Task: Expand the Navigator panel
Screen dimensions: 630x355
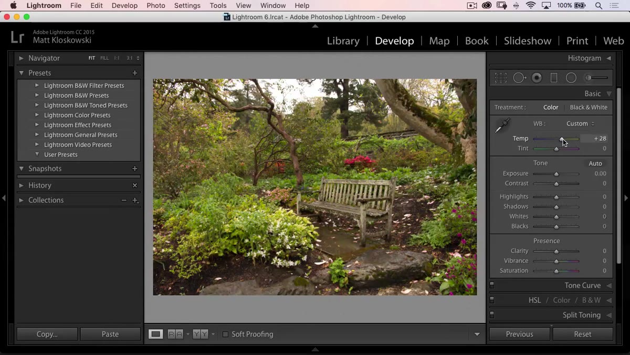Action: pyautogui.click(x=21, y=58)
